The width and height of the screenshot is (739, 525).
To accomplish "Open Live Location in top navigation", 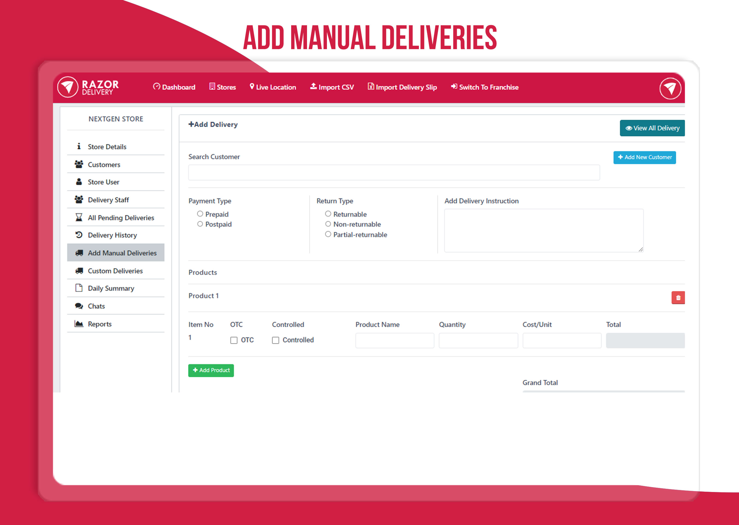I will [x=273, y=87].
